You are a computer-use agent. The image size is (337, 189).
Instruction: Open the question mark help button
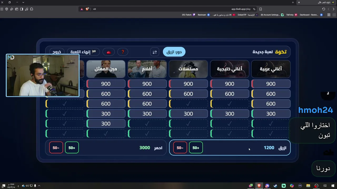(123, 52)
